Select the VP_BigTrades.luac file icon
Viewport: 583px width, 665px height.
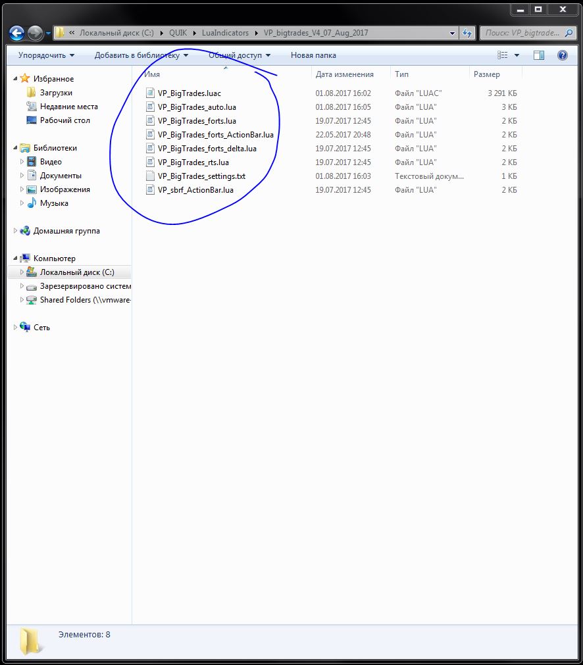pyautogui.click(x=150, y=93)
